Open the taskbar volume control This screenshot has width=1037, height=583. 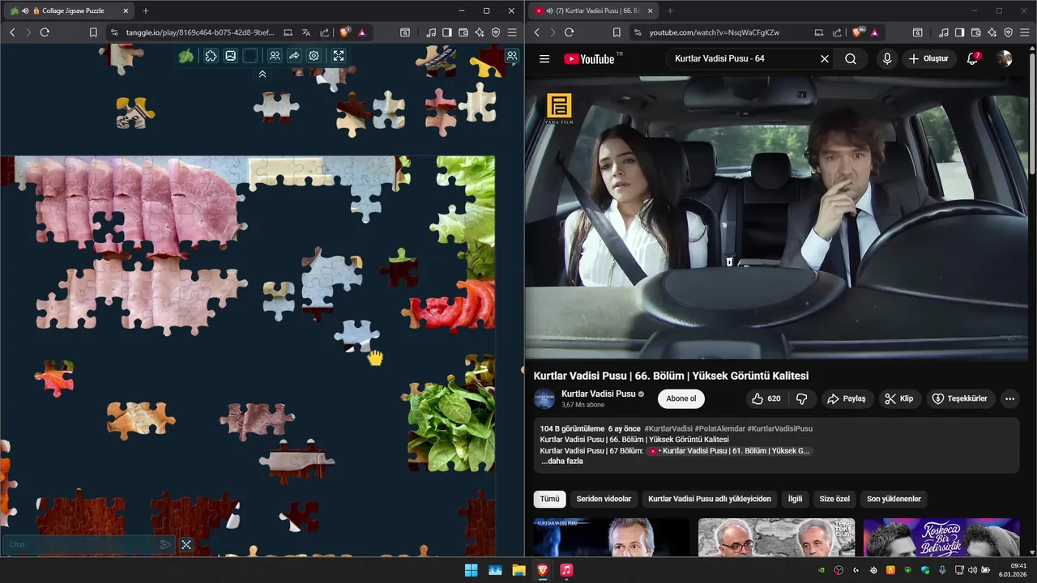(972, 570)
